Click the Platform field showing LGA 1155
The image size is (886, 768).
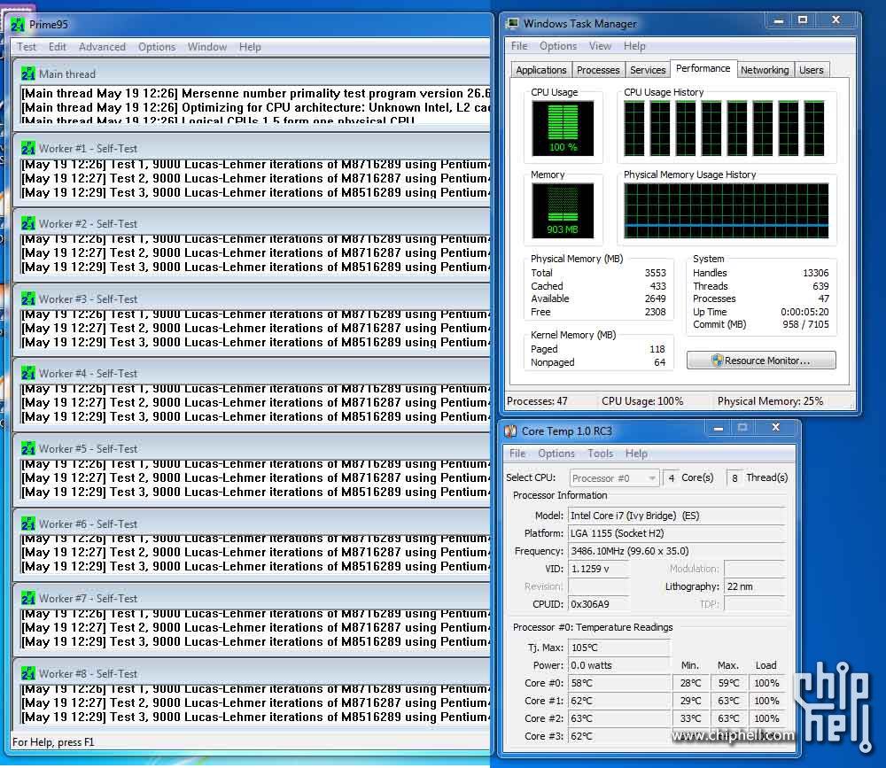[676, 533]
